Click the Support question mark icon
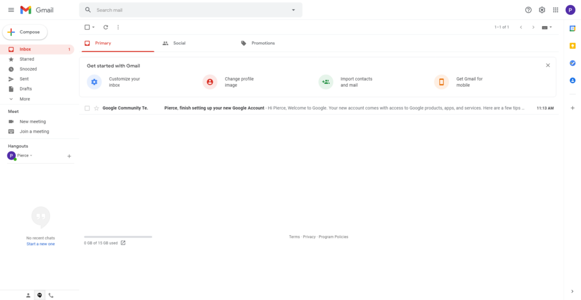Viewport: 581px width, 300px height. coord(528,10)
